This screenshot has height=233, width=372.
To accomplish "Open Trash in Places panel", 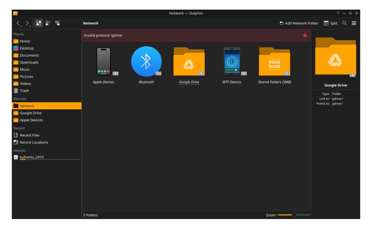I will [x=46, y=91].
